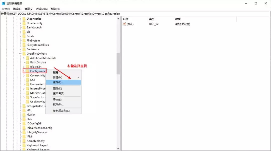Click the IDConfigDB folder icon

(x=24, y=123)
